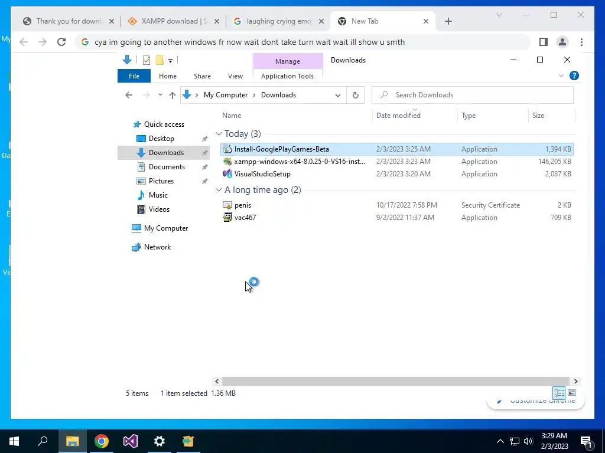This screenshot has height=453, width=605.
Task: Select Quick access in navigation pane
Action: [x=164, y=124]
